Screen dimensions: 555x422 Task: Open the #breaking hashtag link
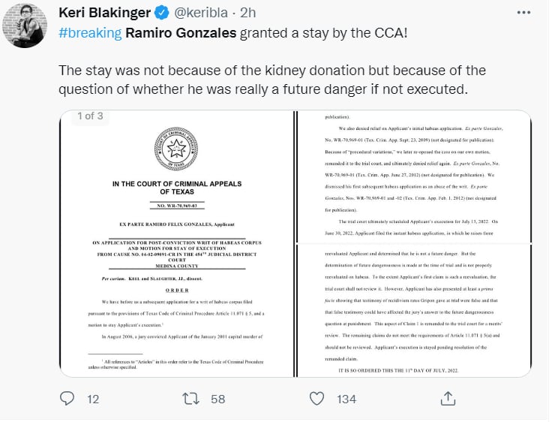click(90, 33)
